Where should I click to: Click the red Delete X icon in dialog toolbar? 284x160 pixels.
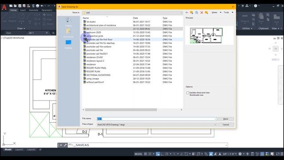(201, 12)
